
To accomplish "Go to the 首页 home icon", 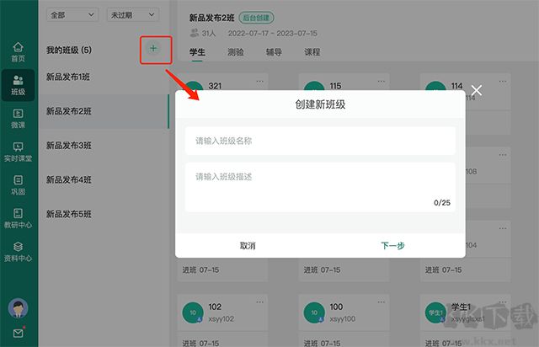I will [x=18, y=51].
